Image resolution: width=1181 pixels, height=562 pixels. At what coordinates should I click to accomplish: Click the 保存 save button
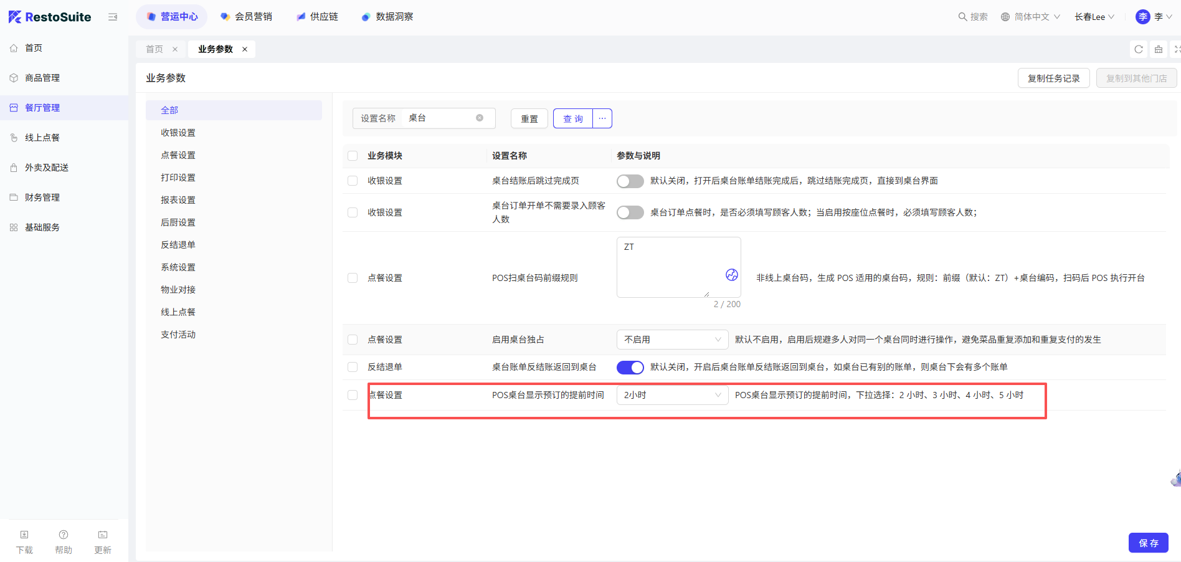coord(1148,543)
